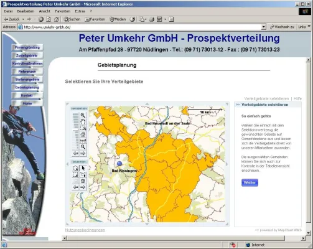Open Favoriten toolbar button

[95, 19]
